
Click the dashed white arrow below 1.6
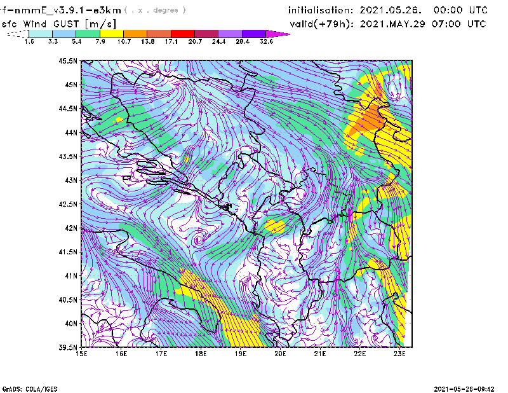coord(18,34)
